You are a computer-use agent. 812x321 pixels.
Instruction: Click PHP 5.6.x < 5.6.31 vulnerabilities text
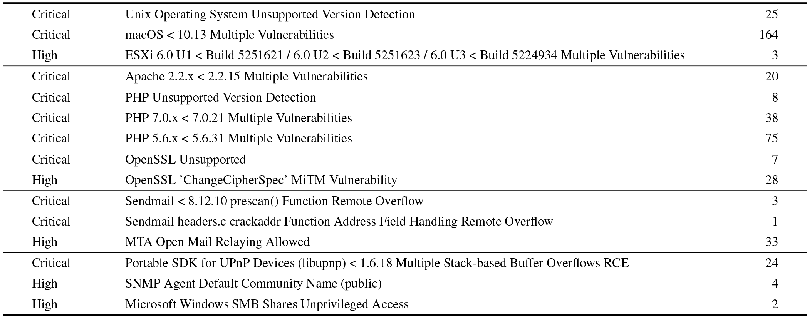click(238, 139)
